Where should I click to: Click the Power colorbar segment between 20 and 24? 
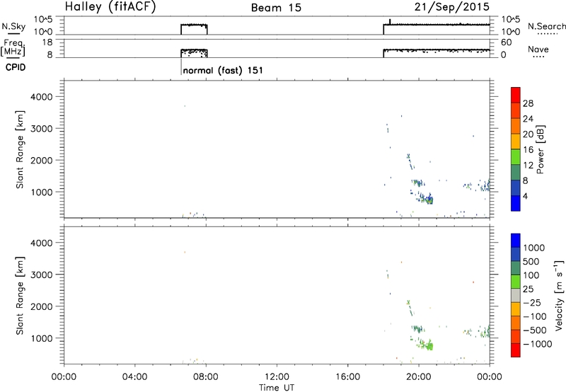click(516, 126)
